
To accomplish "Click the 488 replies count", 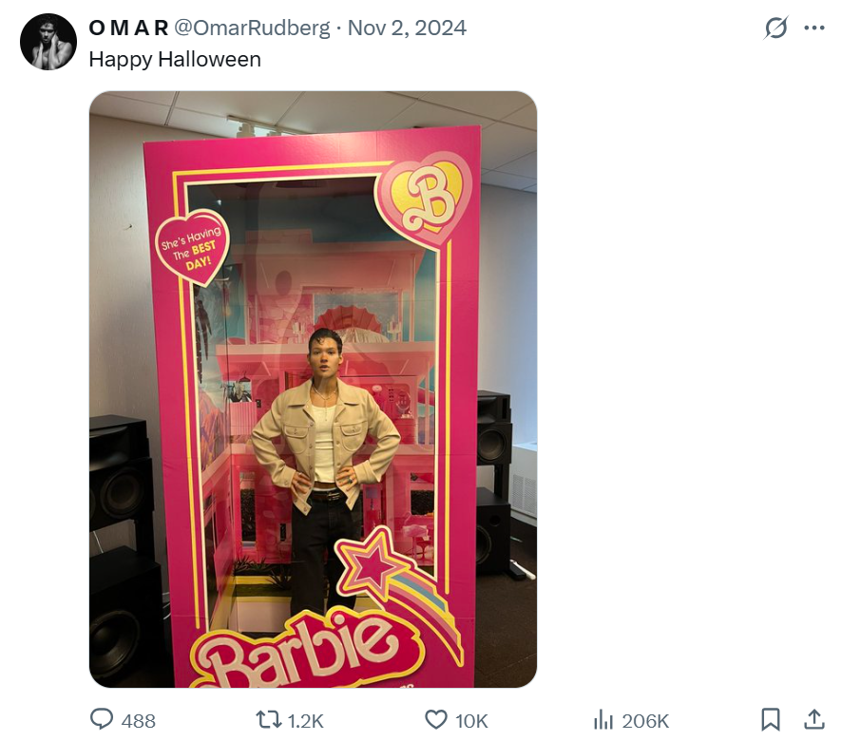I will tap(139, 721).
